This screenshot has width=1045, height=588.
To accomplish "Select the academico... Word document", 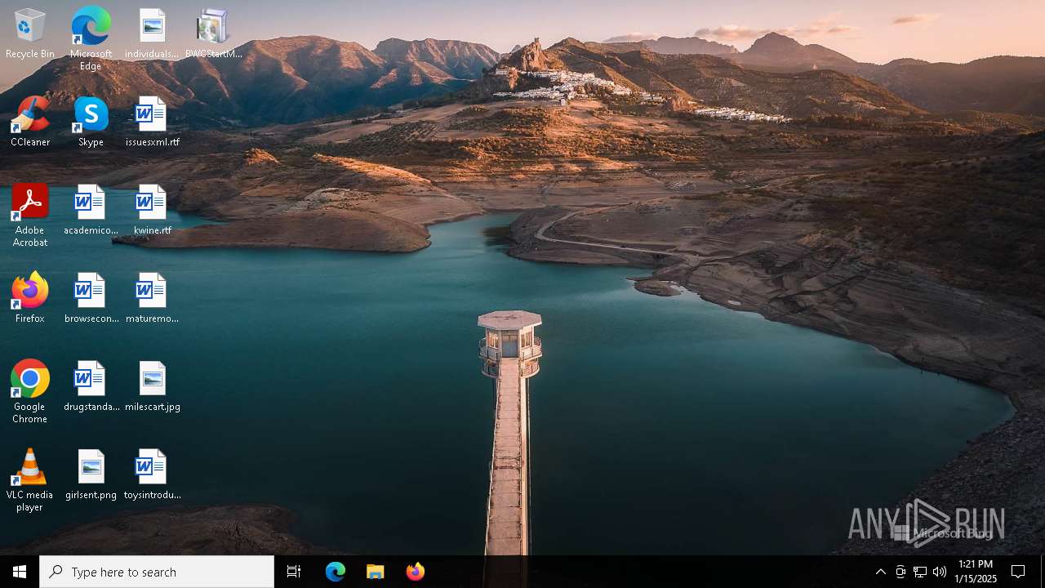I will point(91,210).
